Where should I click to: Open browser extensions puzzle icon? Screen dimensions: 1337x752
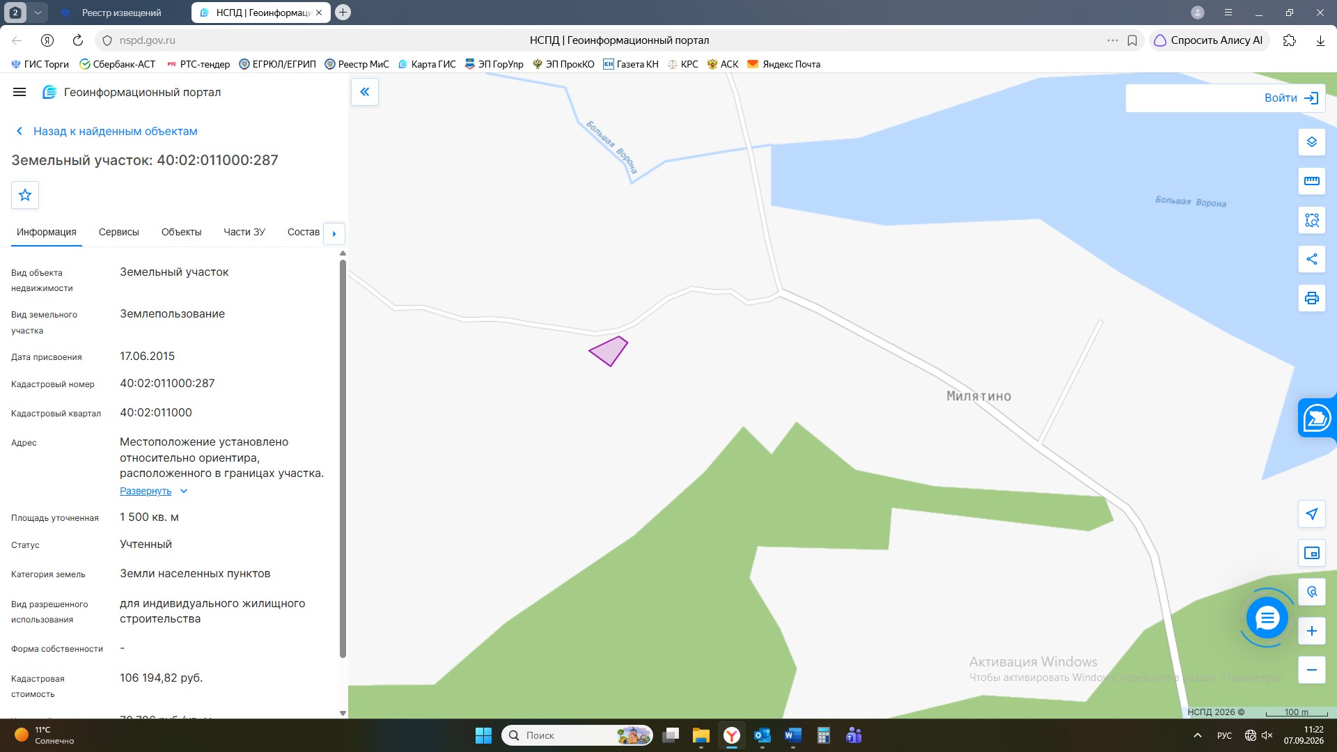point(1290,40)
